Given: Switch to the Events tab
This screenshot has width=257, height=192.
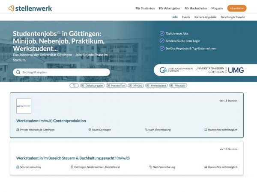Looking at the screenshot, I should point(186,17).
